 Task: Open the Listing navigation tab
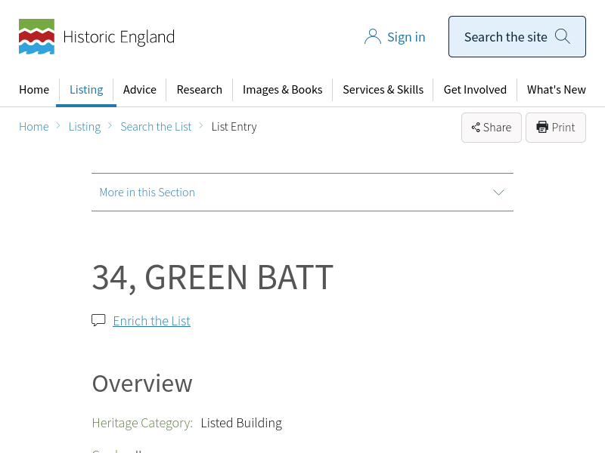click(86, 90)
